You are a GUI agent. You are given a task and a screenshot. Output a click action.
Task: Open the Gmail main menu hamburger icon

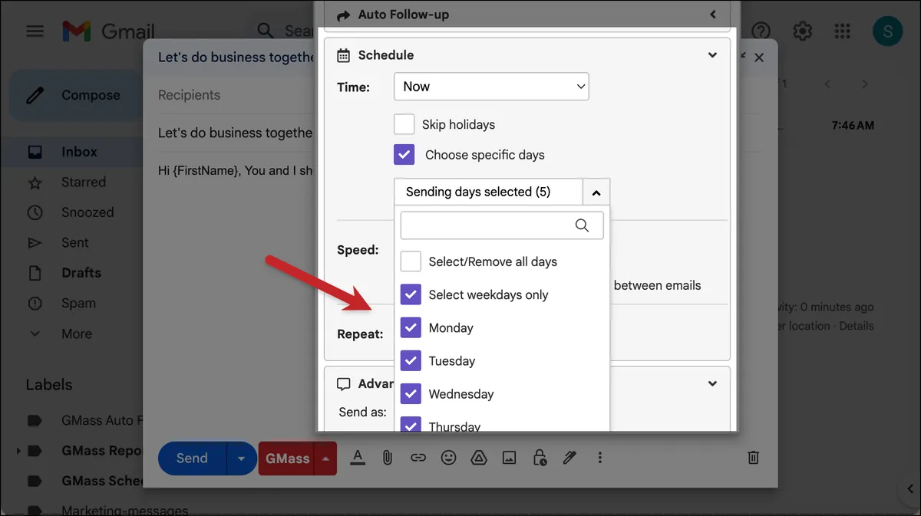tap(35, 31)
